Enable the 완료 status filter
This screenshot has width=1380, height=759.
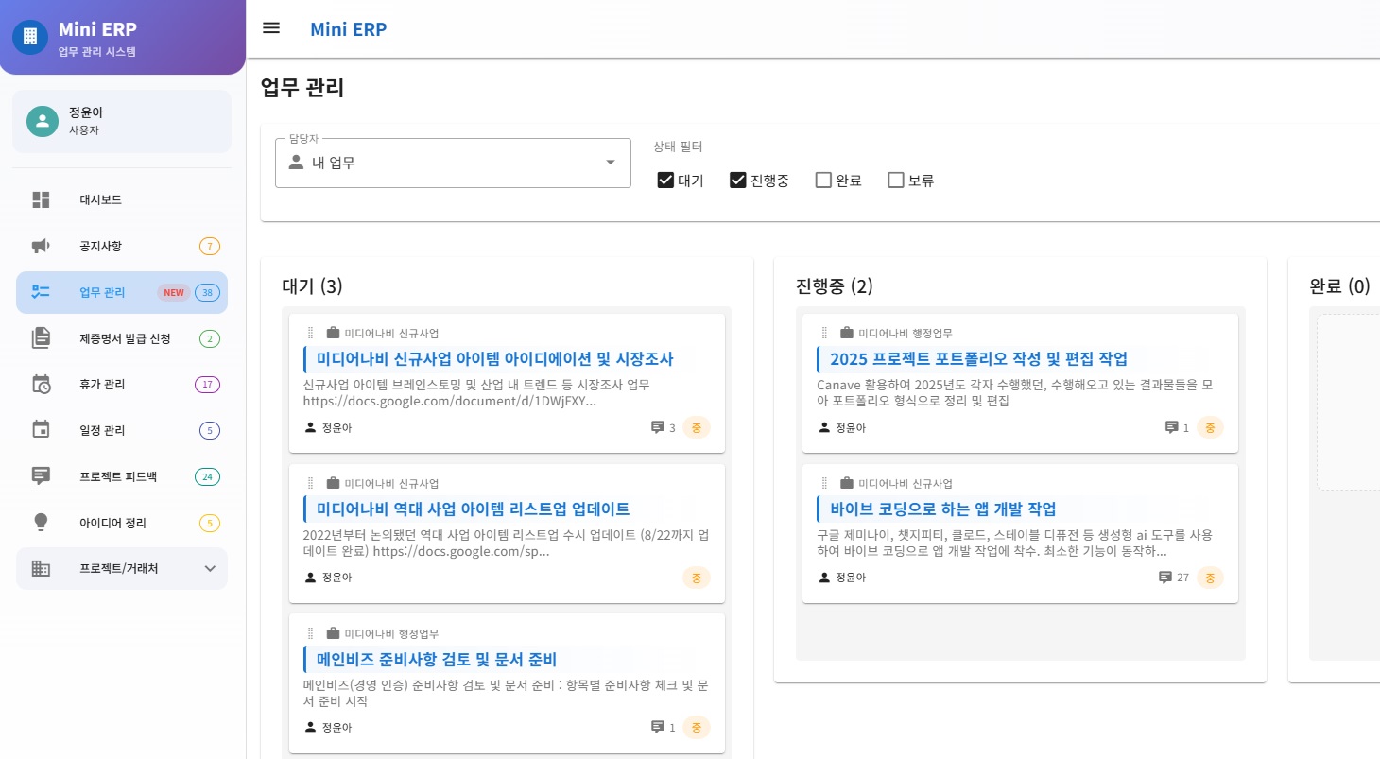[823, 180]
